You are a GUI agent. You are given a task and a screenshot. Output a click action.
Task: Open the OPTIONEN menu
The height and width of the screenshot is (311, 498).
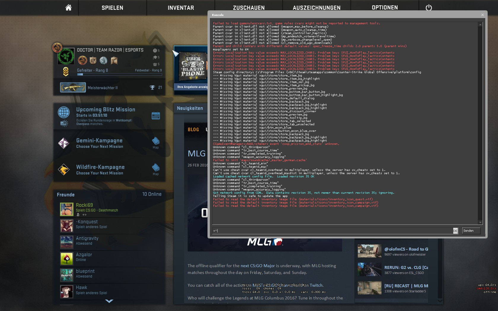pos(385,8)
